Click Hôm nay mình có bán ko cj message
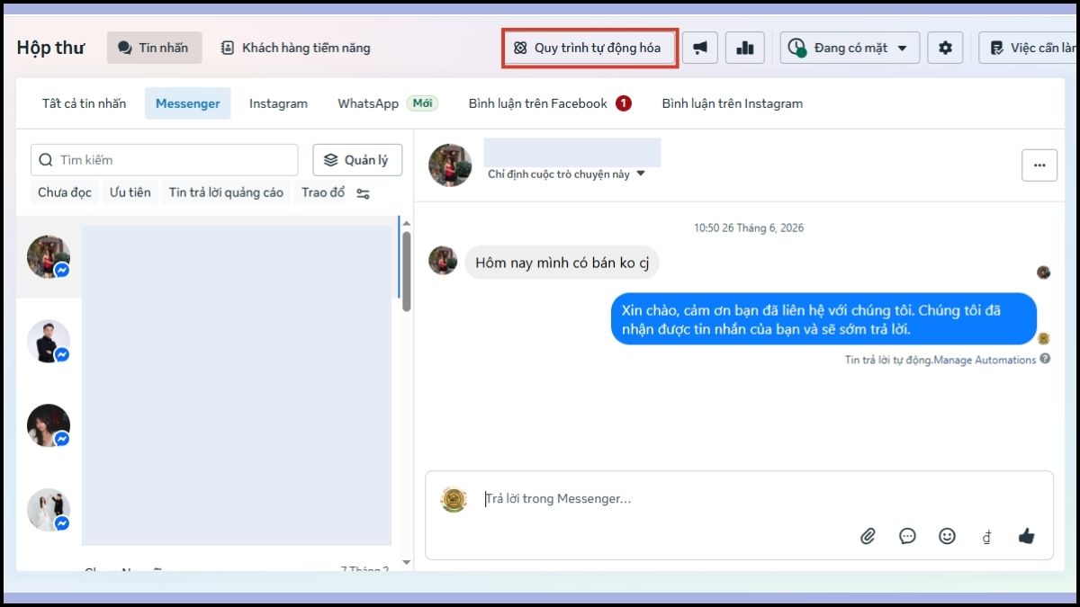 pyautogui.click(x=562, y=263)
